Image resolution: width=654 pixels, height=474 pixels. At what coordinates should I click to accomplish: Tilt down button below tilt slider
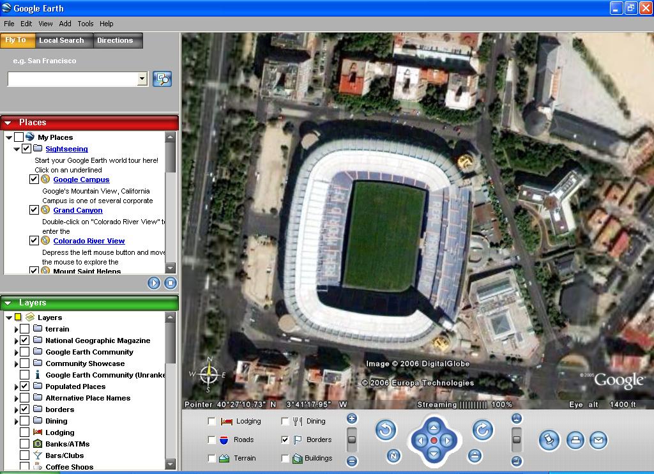click(x=516, y=461)
